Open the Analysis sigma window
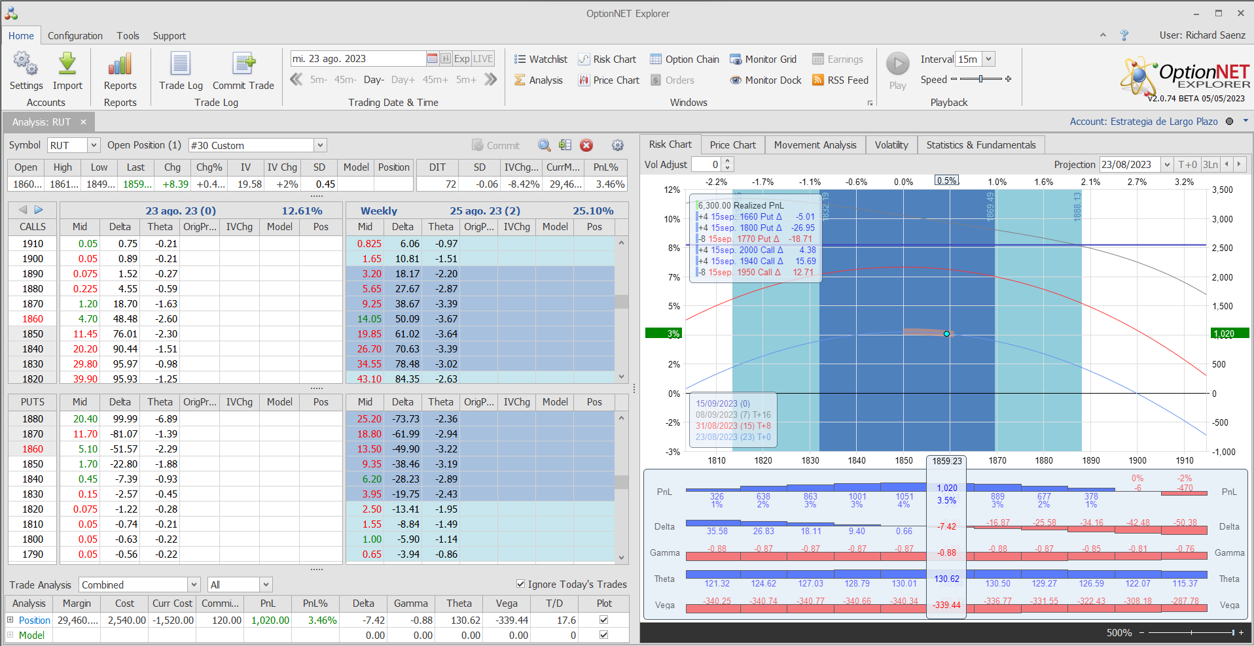This screenshot has height=646, width=1254. (x=539, y=80)
